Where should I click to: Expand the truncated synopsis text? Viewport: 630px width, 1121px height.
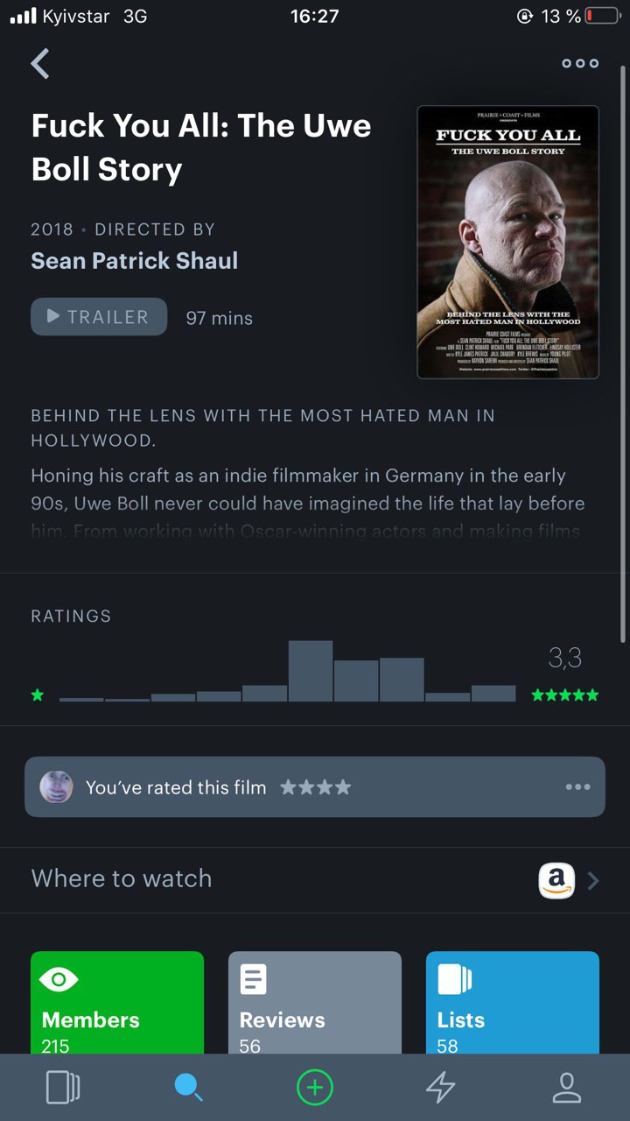point(308,504)
